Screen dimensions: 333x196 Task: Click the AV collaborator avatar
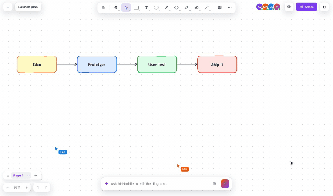click(259, 7)
